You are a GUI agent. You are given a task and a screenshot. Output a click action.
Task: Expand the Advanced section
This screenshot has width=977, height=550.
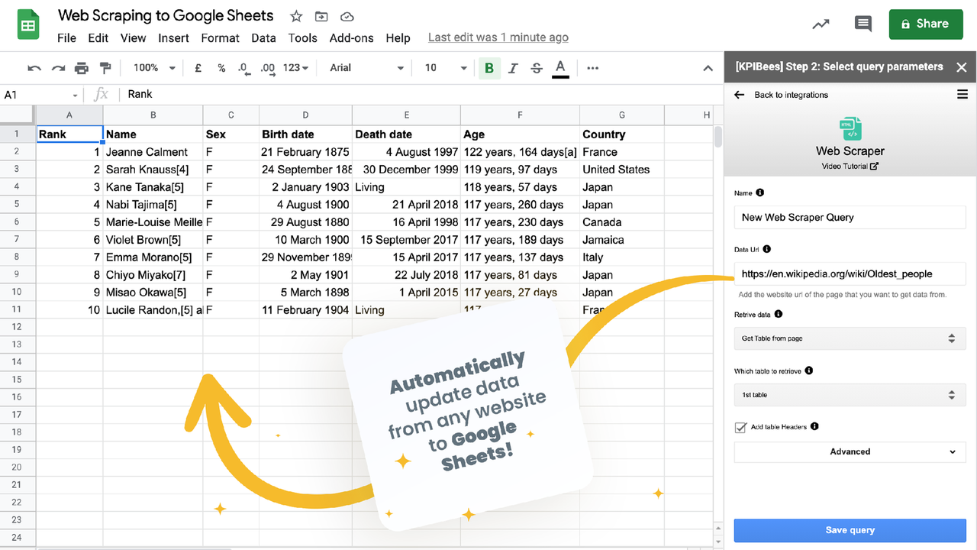850,451
